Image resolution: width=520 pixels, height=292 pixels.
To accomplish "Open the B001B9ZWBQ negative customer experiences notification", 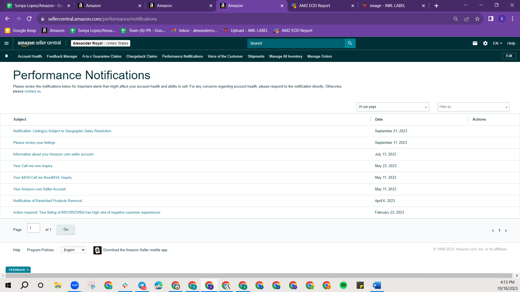I will click(x=87, y=213).
